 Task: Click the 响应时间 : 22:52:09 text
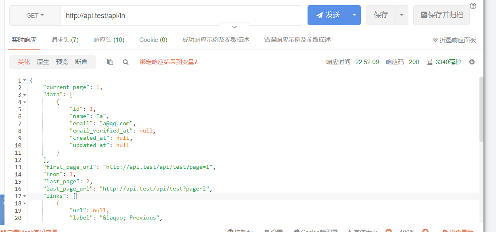click(353, 62)
